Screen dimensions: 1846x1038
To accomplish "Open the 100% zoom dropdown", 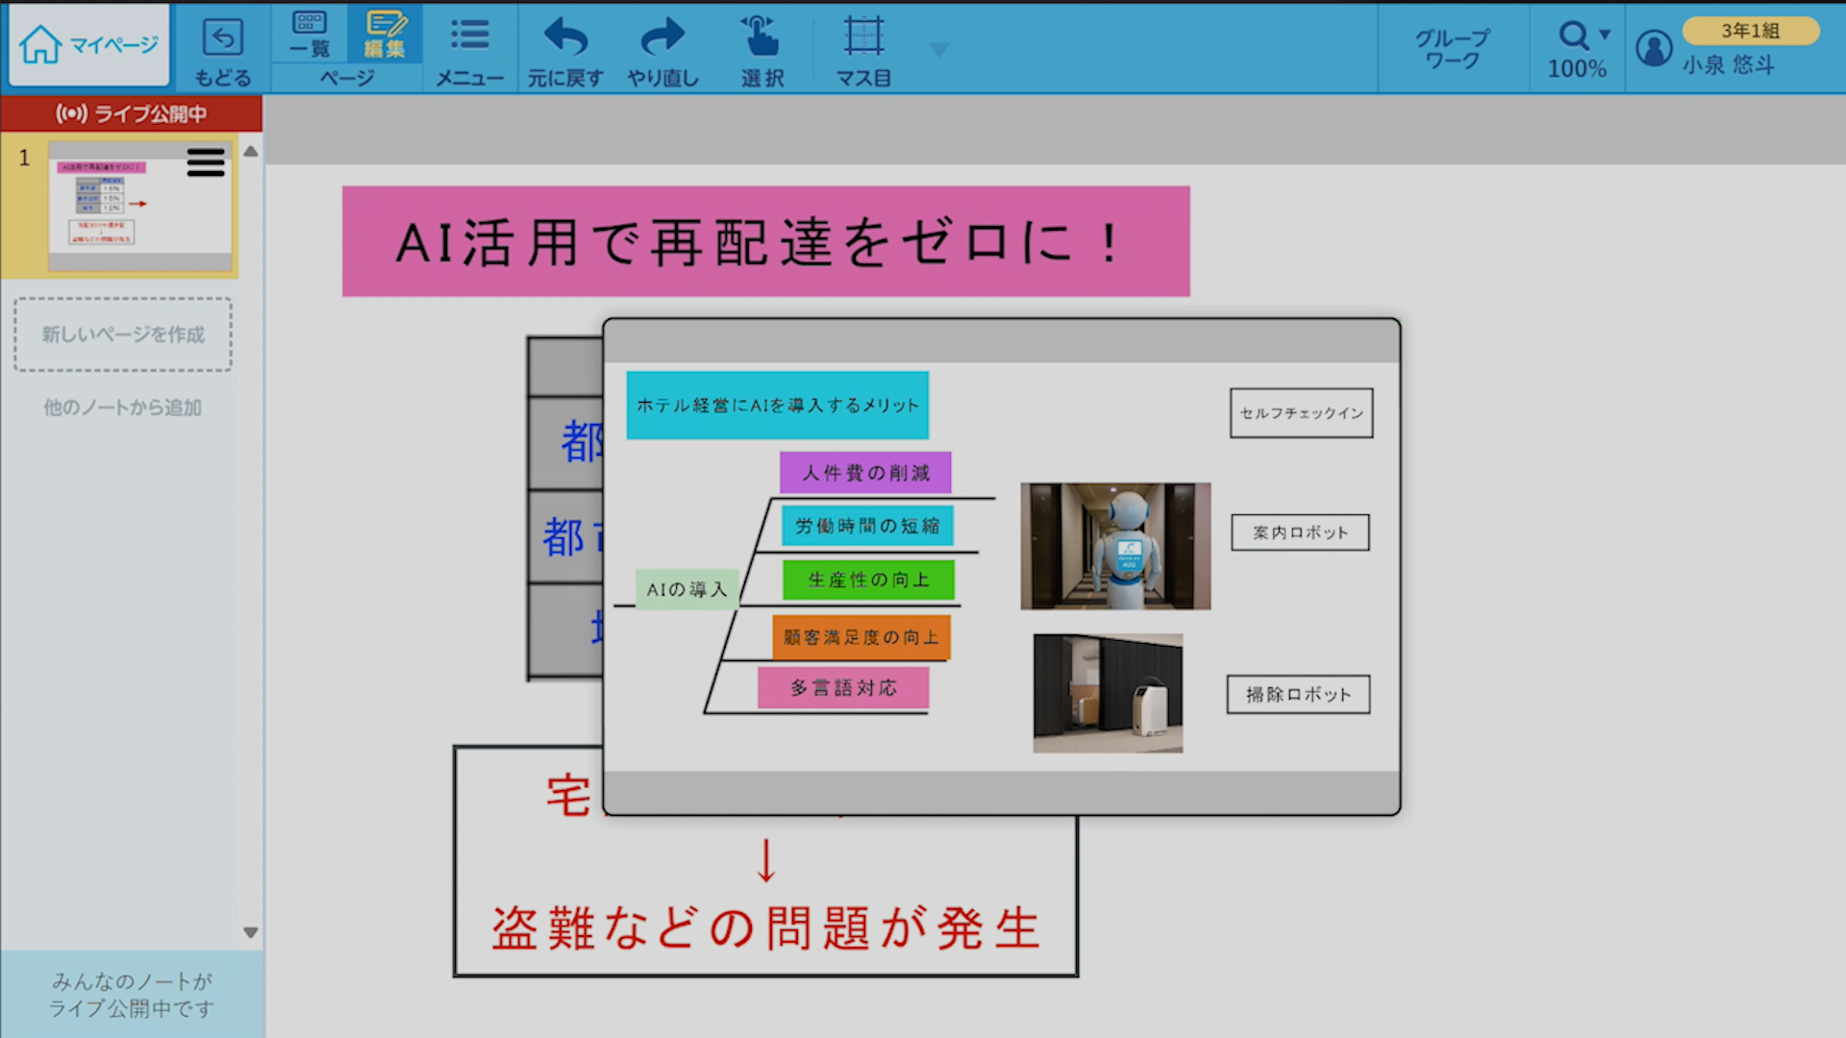I will coord(1578,48).
